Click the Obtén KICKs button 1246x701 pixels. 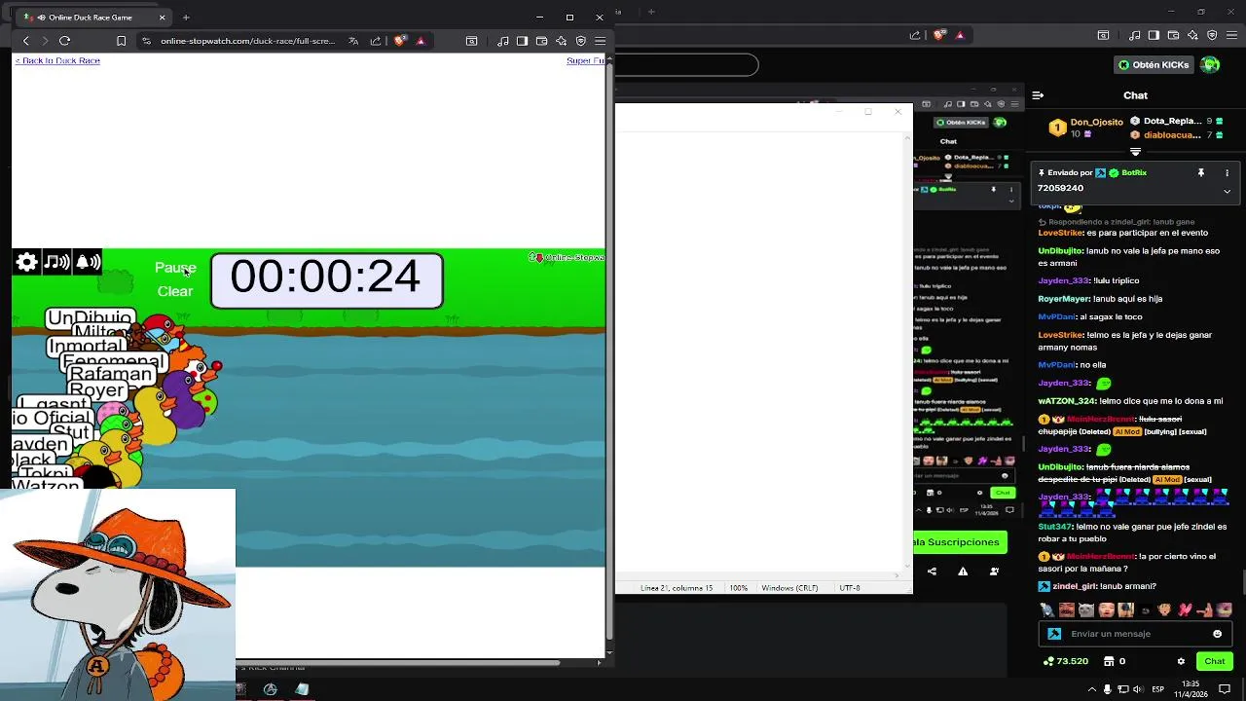pos(1154,65)
